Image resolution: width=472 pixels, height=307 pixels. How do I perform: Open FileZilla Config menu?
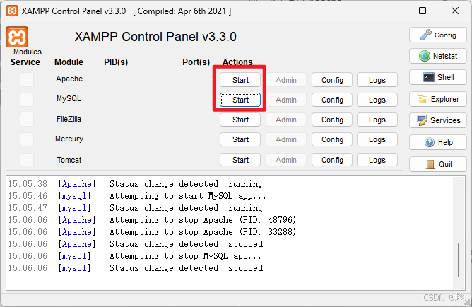coord(332,120)
